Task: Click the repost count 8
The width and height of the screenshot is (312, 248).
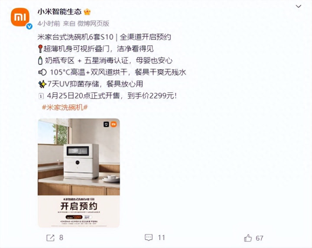Action: 61,238
